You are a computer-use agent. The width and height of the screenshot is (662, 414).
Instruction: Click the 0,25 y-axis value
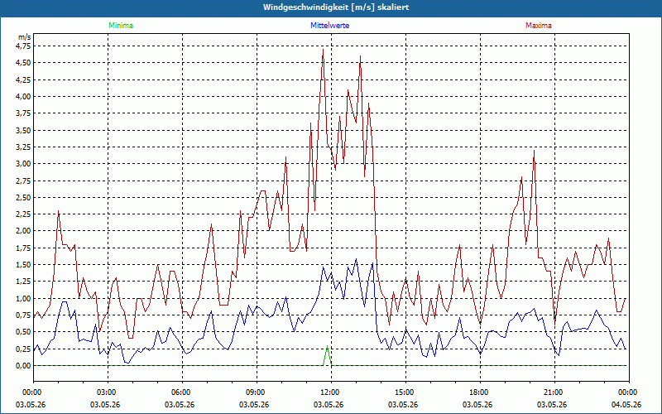(24, 349)
